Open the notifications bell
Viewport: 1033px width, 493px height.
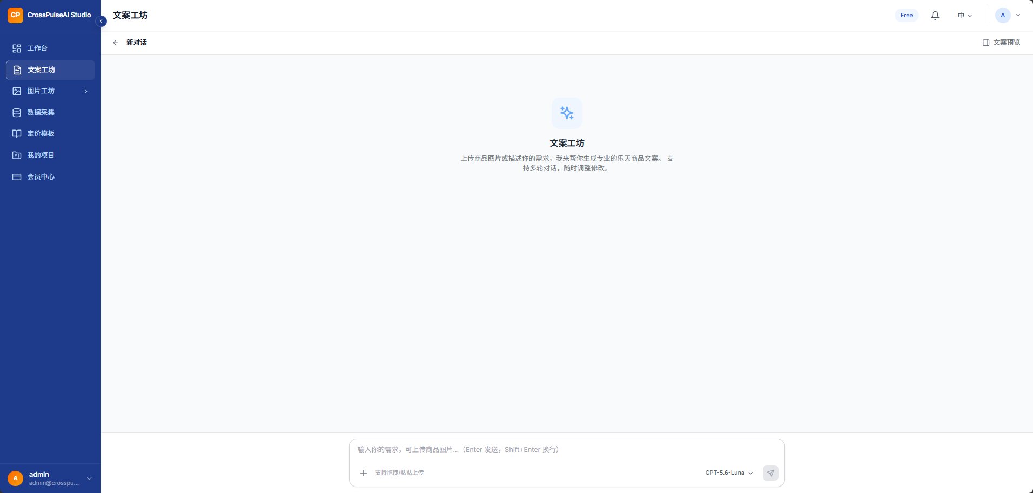coord(935,16)
